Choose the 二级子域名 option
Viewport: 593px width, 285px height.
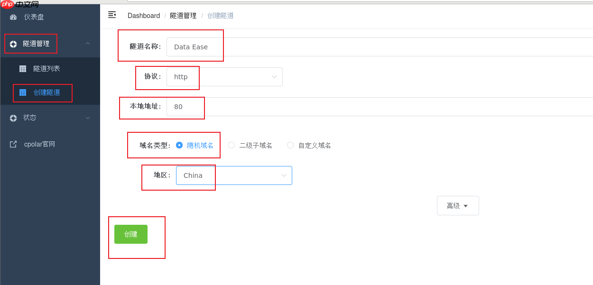point(231,145)
